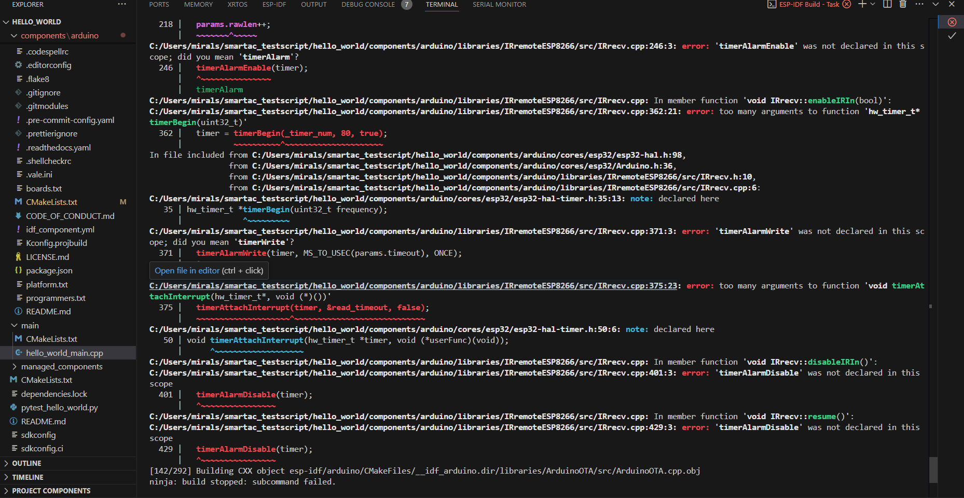Switch to the MEMORY tab
Viewport: 964px width, 498px height.
tap(198, 5)
